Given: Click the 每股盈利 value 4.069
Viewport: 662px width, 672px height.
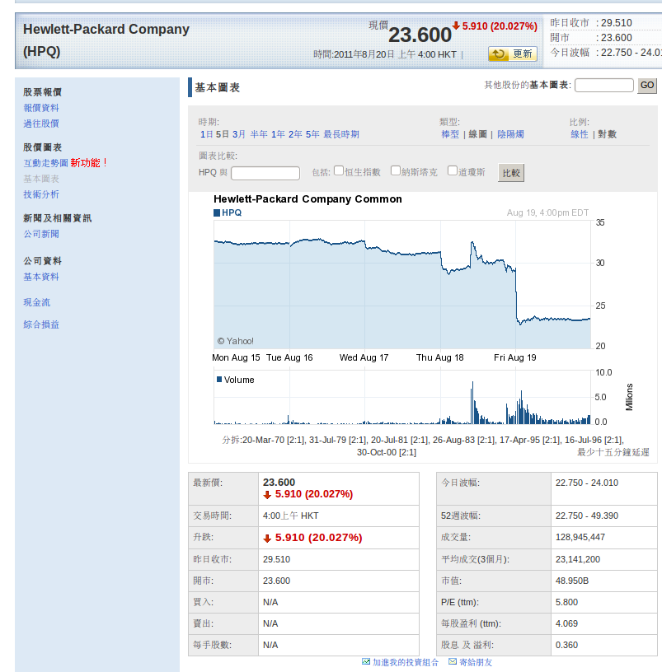Looking at the screenshot, I should pyautogui.click(x=566, y=624).
